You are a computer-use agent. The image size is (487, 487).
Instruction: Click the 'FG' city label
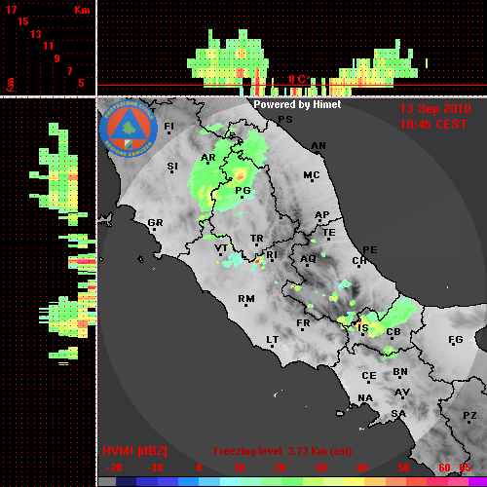click(x=456, y=340)
